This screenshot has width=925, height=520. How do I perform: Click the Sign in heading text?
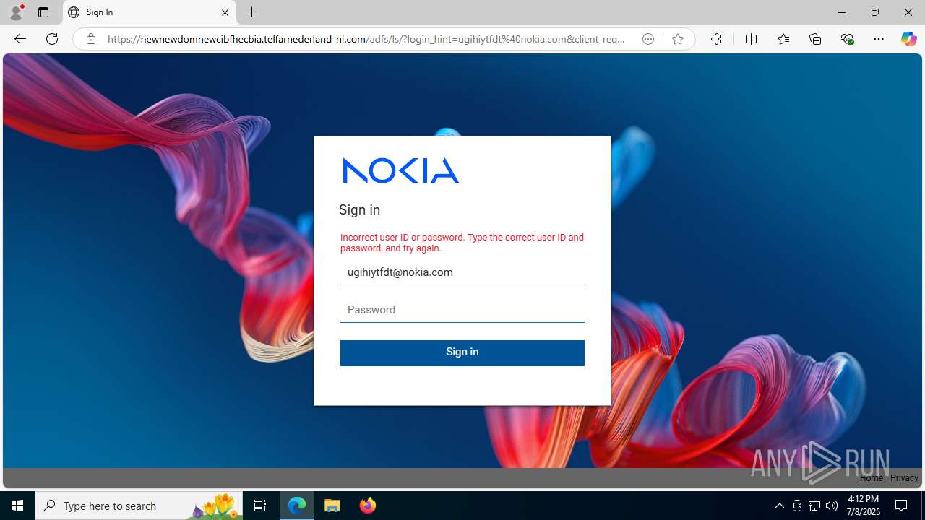(x=359, y=210)
